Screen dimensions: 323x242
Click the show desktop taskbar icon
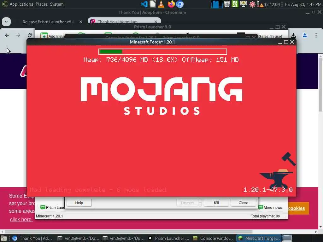[x=4, y=238]
